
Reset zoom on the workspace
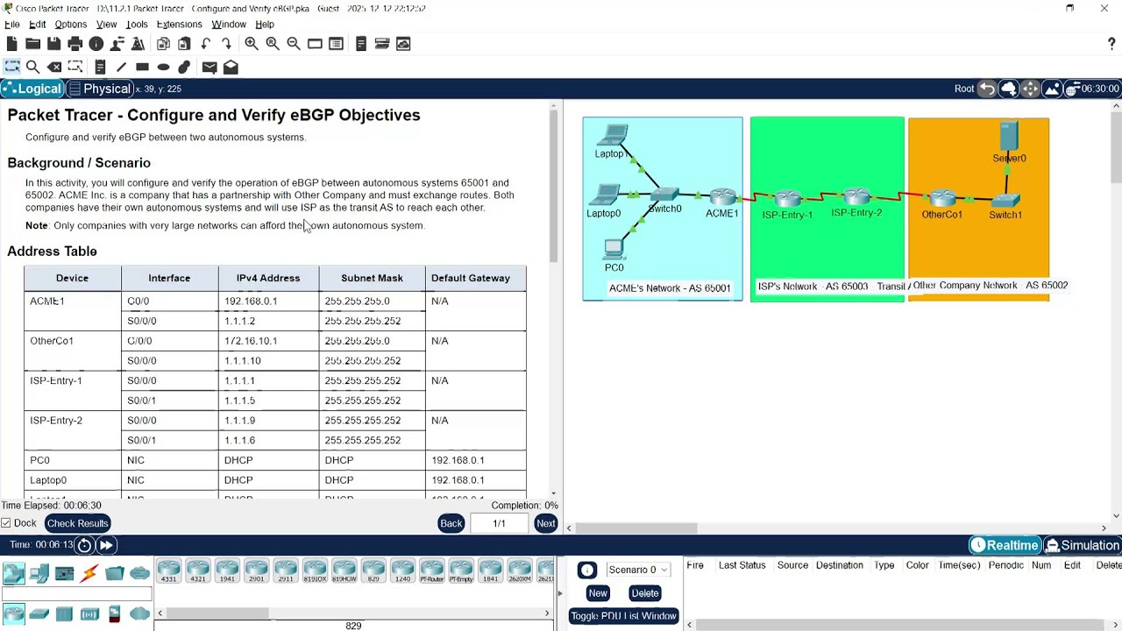[x=273, y=44]
